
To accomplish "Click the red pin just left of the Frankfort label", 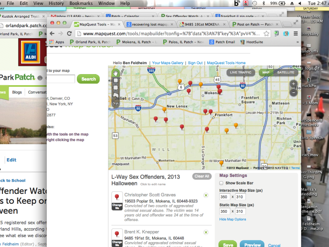I will coord(211,112).
